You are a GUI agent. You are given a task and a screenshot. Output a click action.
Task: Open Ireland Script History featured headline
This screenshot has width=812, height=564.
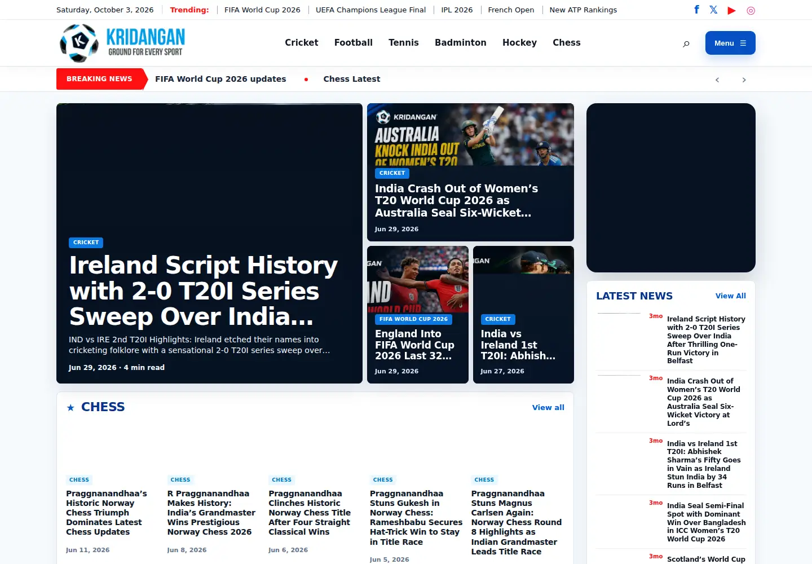coord(203,291)
